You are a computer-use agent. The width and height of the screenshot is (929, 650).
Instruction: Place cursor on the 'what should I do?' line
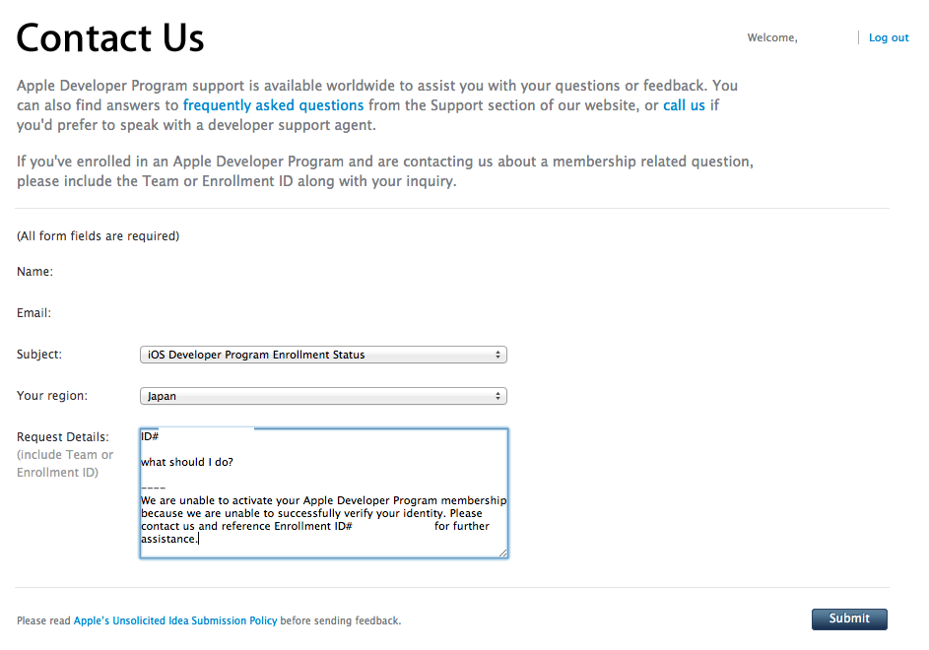tap(187, 462)
